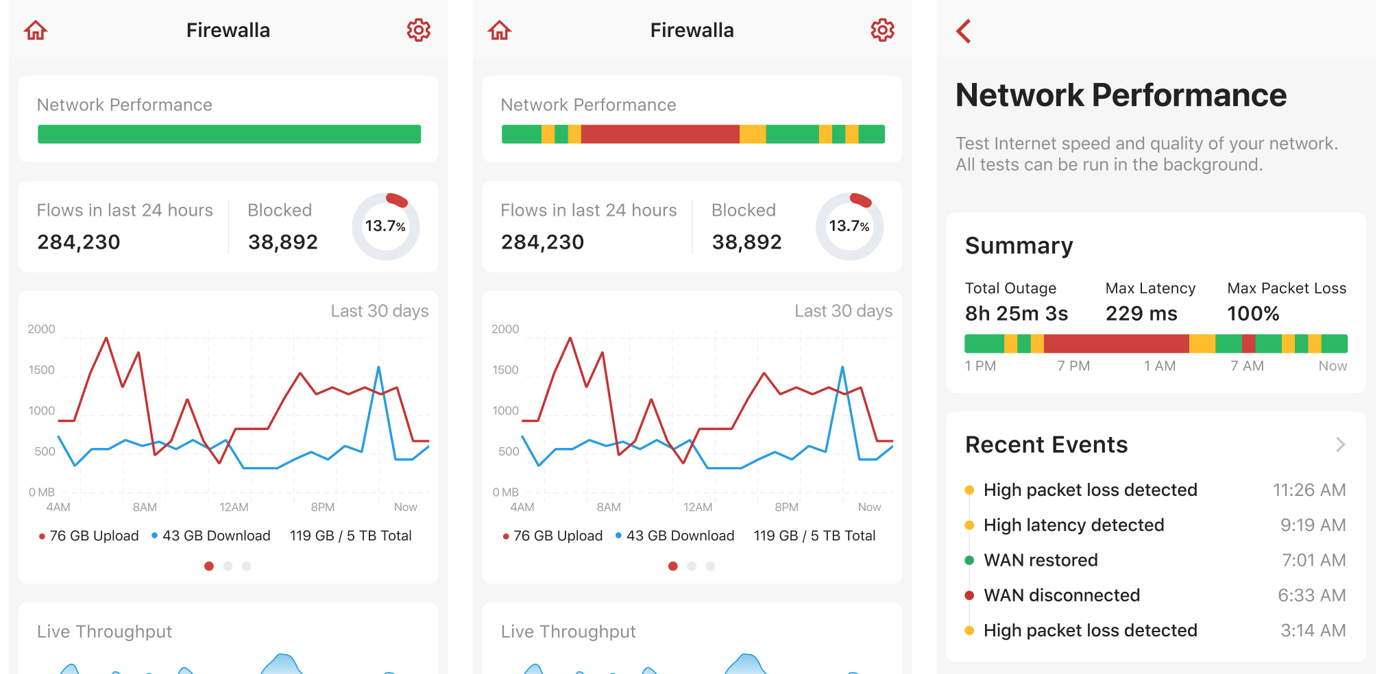Select first page dot under middle chart
The image size is (1386, 674).
click(673, 566)
